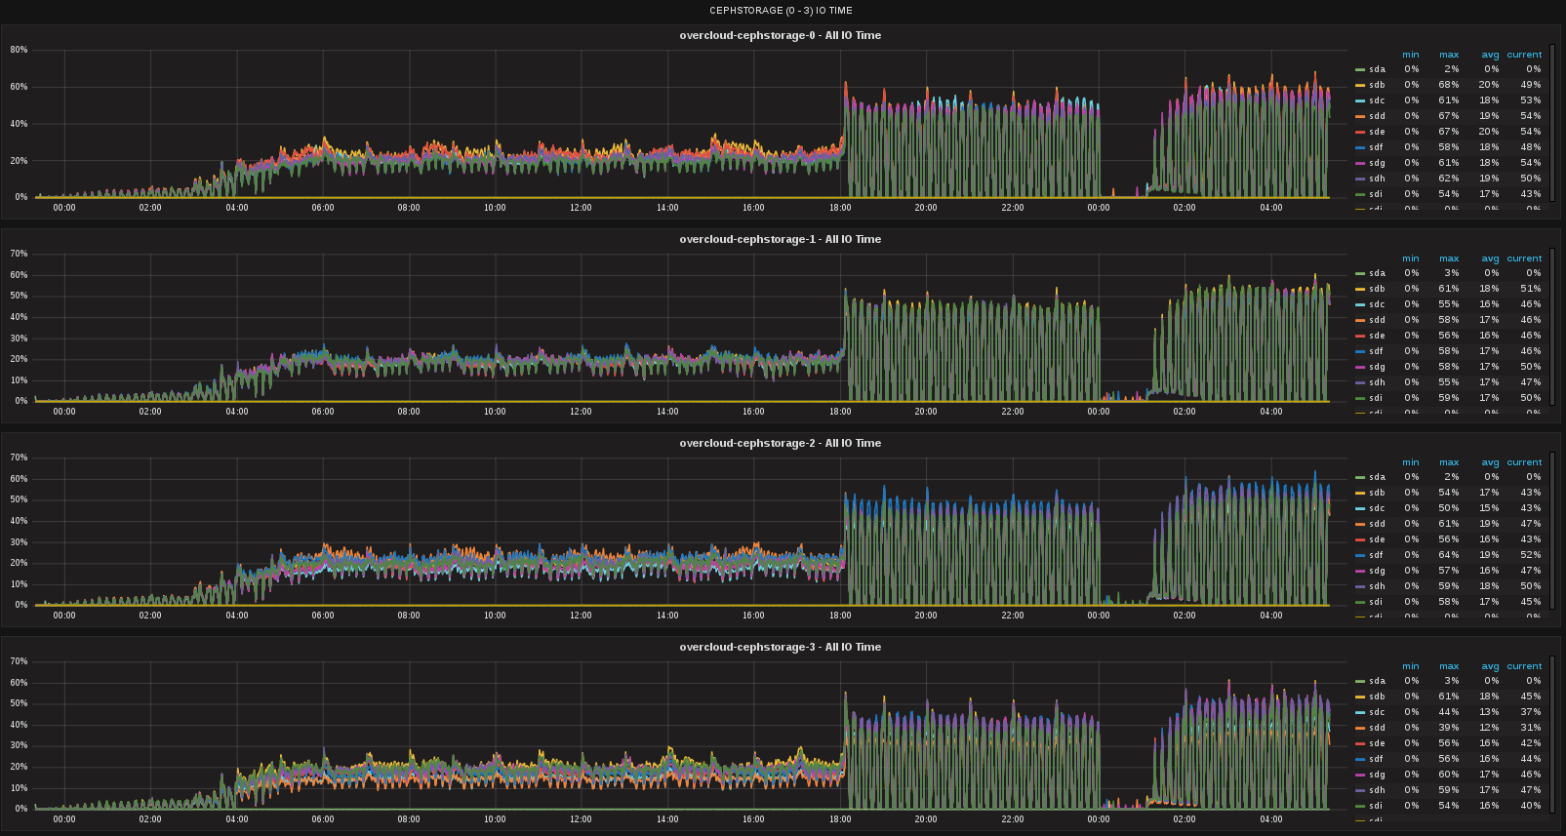Sort cephstorage-3 legend by min column
This screenshot has height=836, width=1566.
click(1411, 666)
